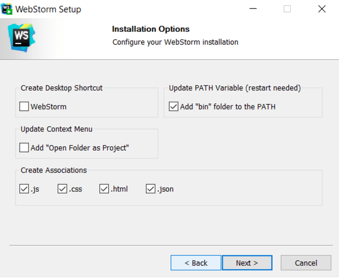This screenshot has height=278, width=339.
Task: Minimize the WebStorm Setup window
Action: [253, 9]
